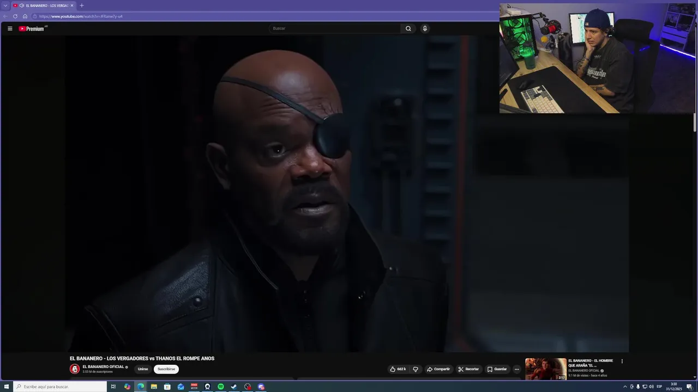Go to browser home page
The image size is (698, 392).
pos(25,16)
